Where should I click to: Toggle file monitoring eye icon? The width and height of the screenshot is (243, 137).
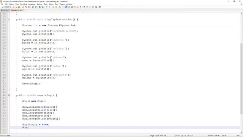(80, 7)
